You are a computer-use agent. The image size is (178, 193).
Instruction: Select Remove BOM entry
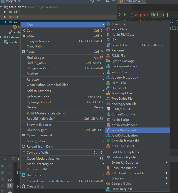[x=63, y=169]
